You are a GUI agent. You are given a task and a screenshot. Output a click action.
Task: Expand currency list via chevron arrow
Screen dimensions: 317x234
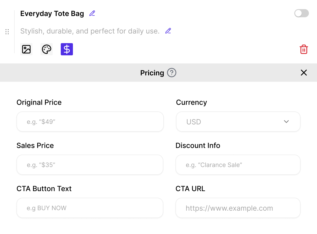tap(286, 122)
